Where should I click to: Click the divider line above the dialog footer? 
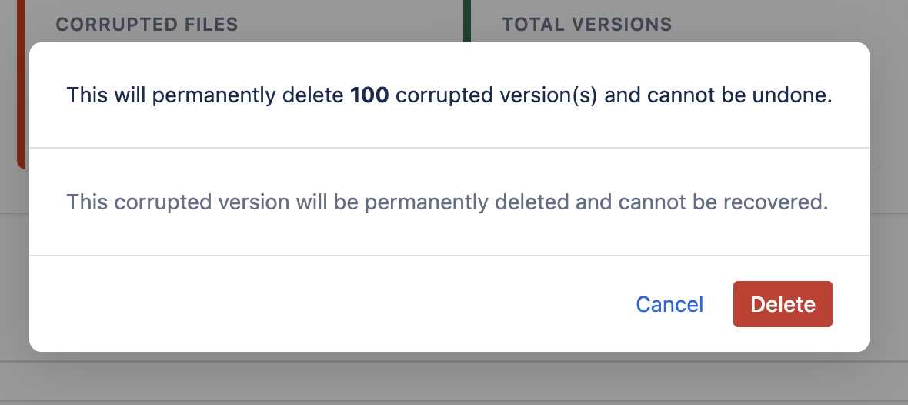[x=449, y=256]
